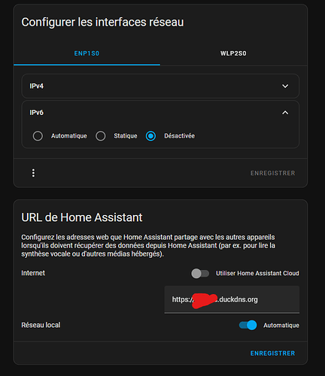The height and width of the screenshot is (376, 325).
Task: Switch to the ENP1S0 interface tab
Action: (x=87, y=53)
